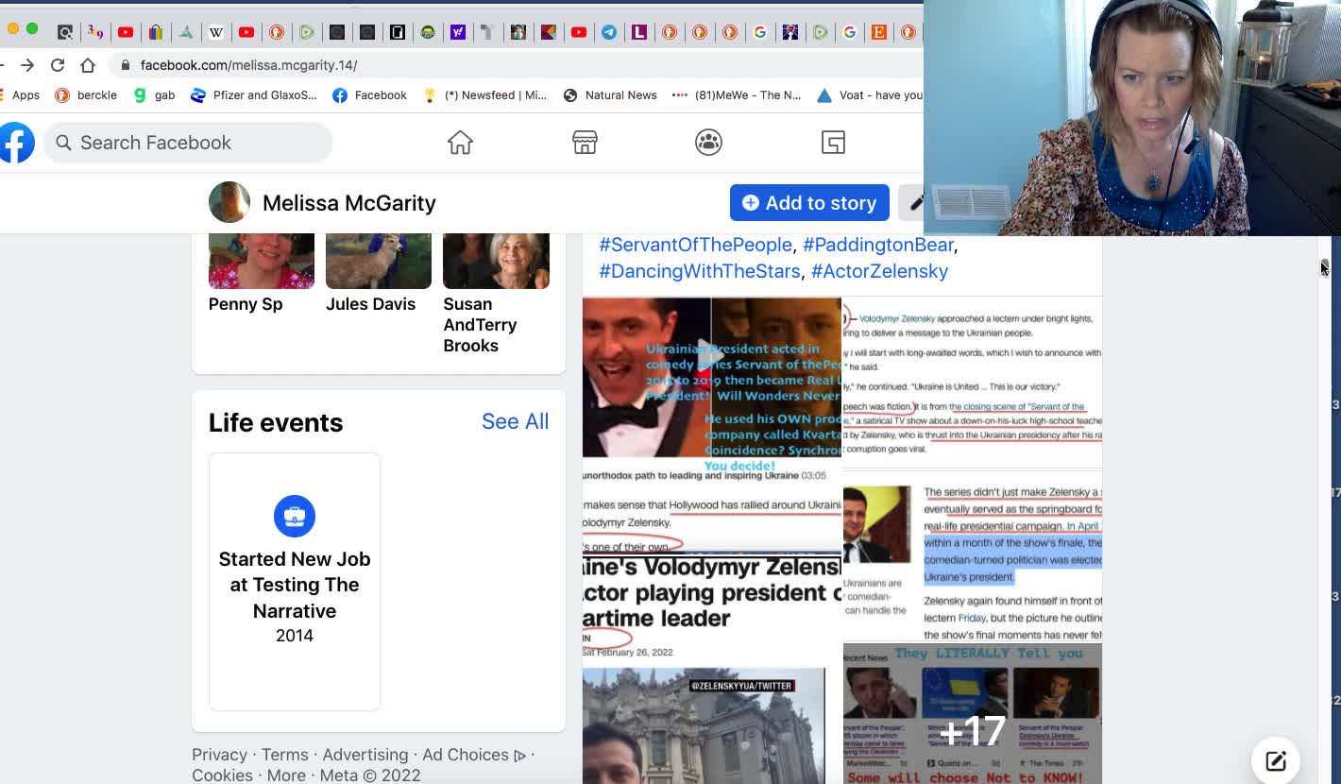Open friend Susan AndTerry Brooks's photo
The width and height of the screenshot is (1341, 784).
point(496,261)
